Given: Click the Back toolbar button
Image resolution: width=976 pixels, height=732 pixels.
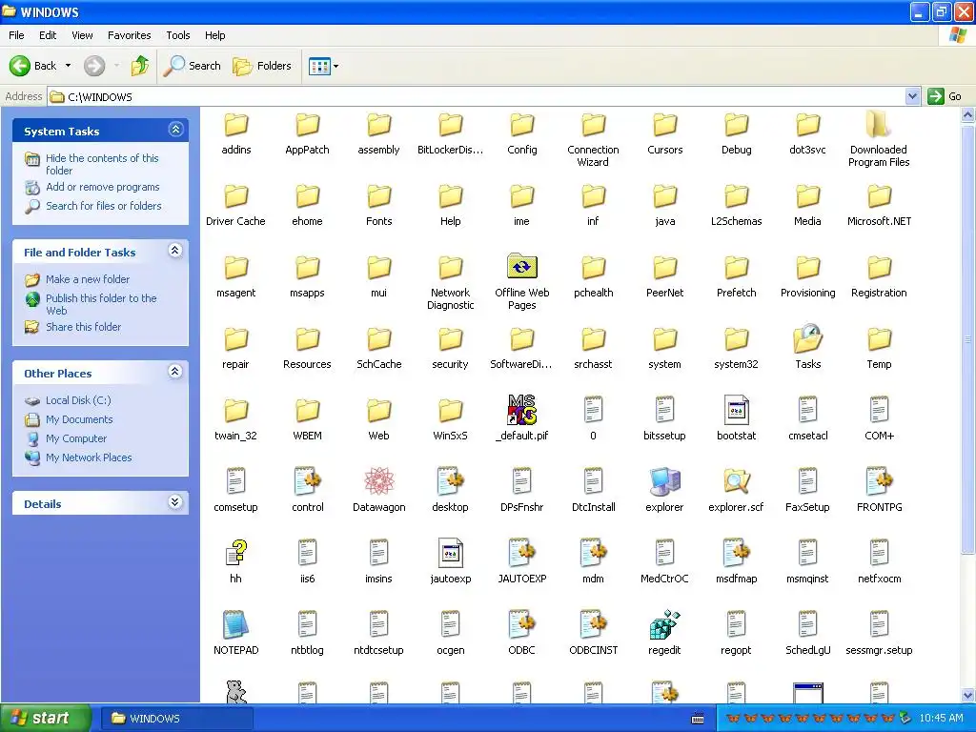Looking at the screenshot, I should [33, 66].
